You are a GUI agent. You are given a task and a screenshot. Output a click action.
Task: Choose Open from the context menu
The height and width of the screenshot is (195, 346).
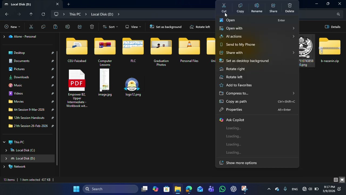tap(257, 20)
